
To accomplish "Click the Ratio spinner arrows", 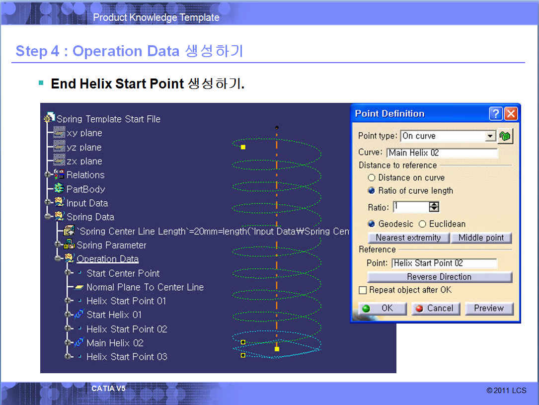I will (x=434, y=207).
